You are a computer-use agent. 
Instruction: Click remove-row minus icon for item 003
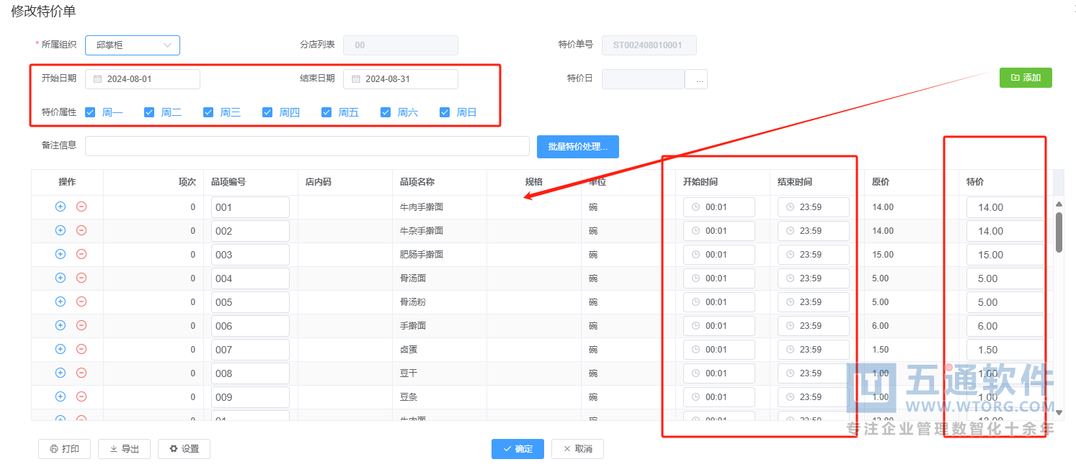(81, 254)
